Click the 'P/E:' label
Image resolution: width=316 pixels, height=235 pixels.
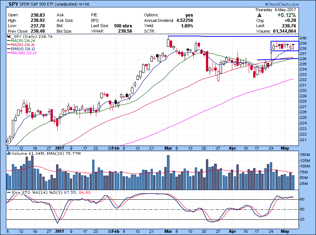(x=94, y=15)
